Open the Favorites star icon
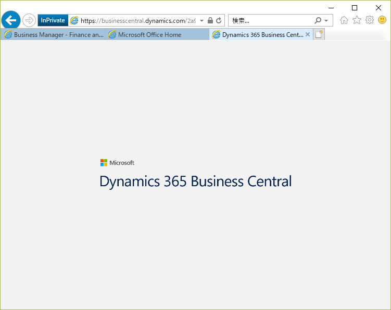Screen dimensions: 391x310 pos(357,20)
